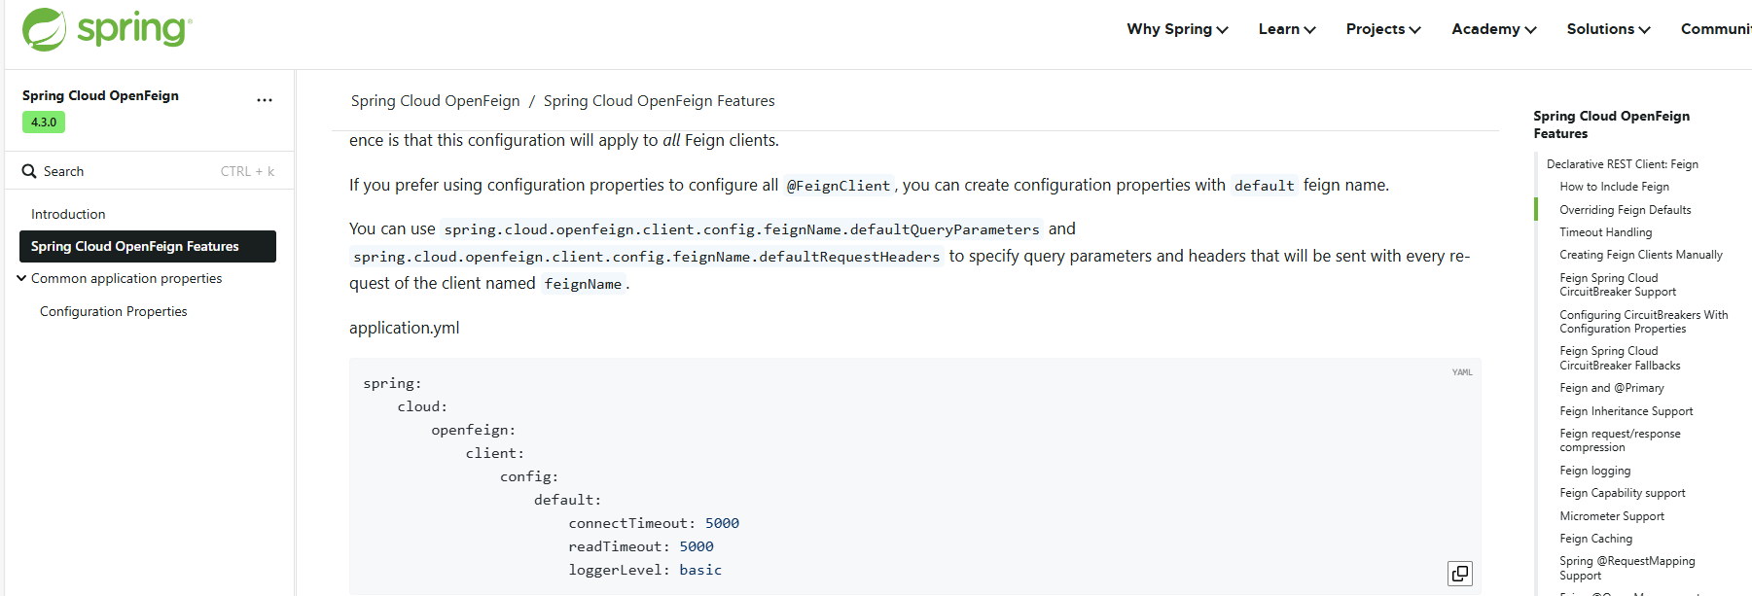
Task: Copy the YAML code block to clipboard
Action: click(x=1459, y=574)
